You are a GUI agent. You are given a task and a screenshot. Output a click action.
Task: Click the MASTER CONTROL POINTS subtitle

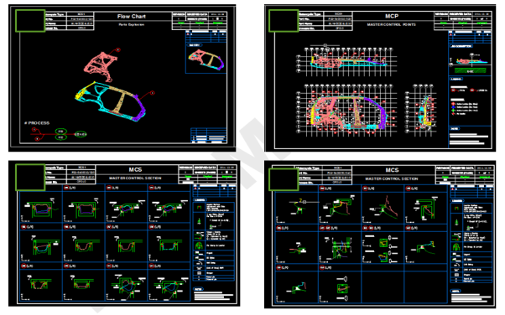(391, 24)
